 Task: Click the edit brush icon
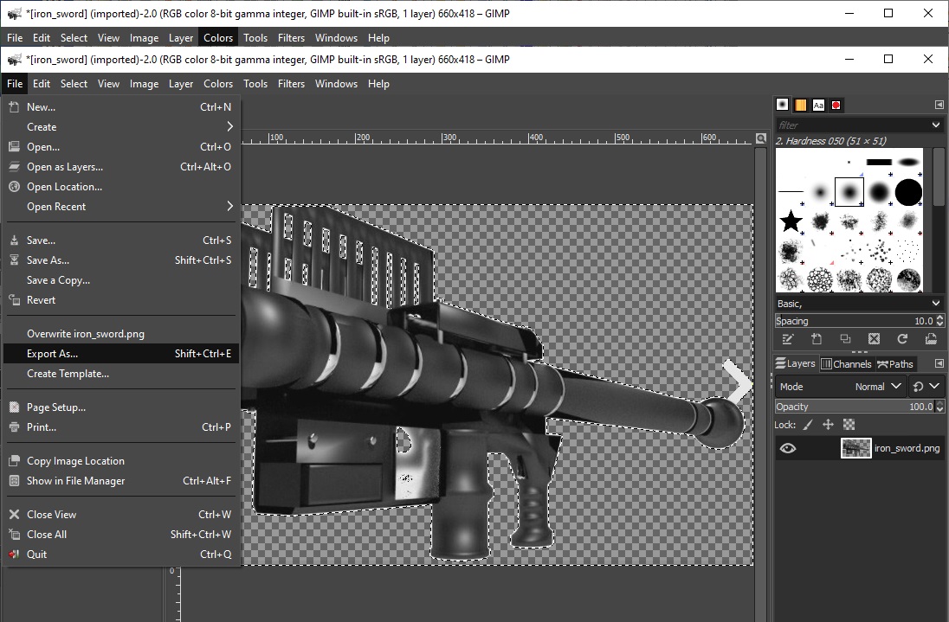(786, 339)
